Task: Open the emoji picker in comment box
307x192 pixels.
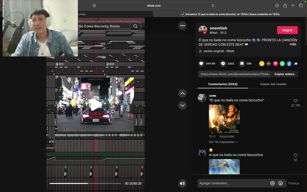Action: pos(281,183)
